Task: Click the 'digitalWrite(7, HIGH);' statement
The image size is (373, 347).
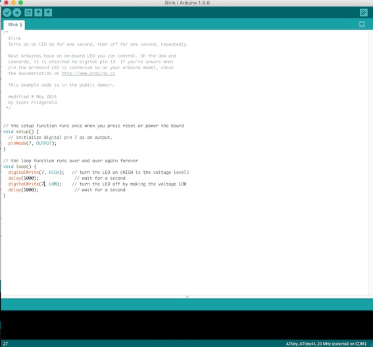Action: (x=36, y=173)
